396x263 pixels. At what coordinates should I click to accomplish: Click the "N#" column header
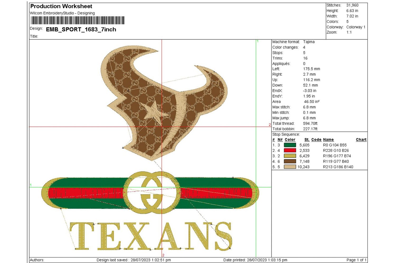[280, 140]
